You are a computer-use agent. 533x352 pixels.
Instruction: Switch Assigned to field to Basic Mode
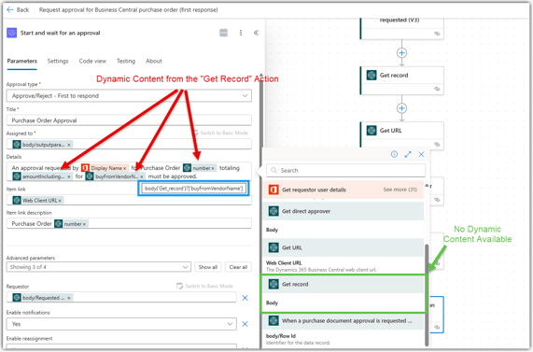pyautogui.click(x=220, y=133)
